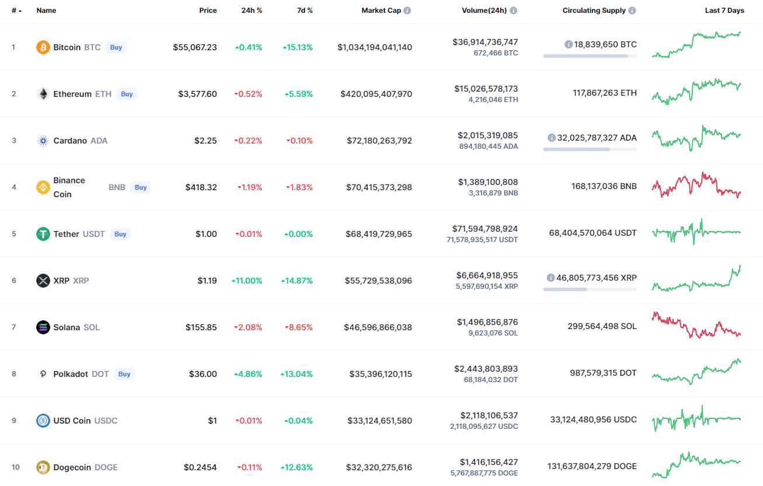Open Binance Coin red 7-day sparkline chart

tap(696, 186)
